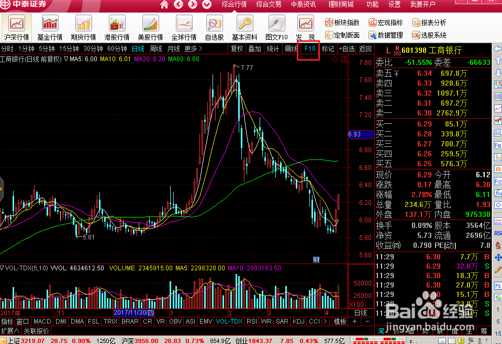
Task: Go to home page icon
Action: pyautogui.click(x=164, y=5)
